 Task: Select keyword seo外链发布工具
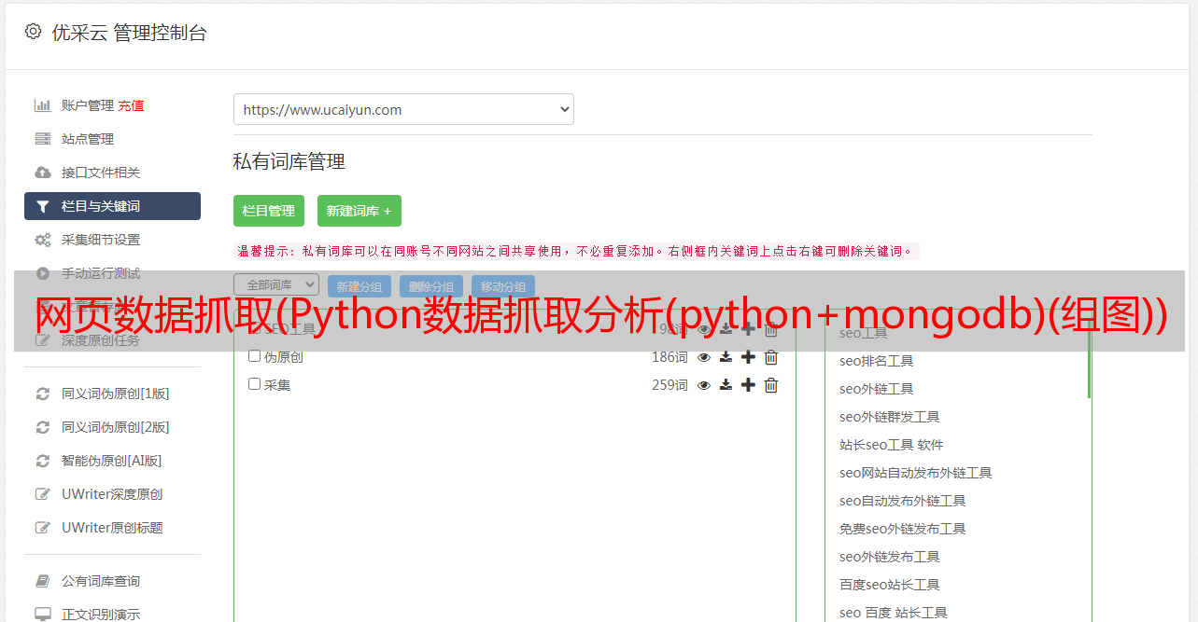pos(889,557)
